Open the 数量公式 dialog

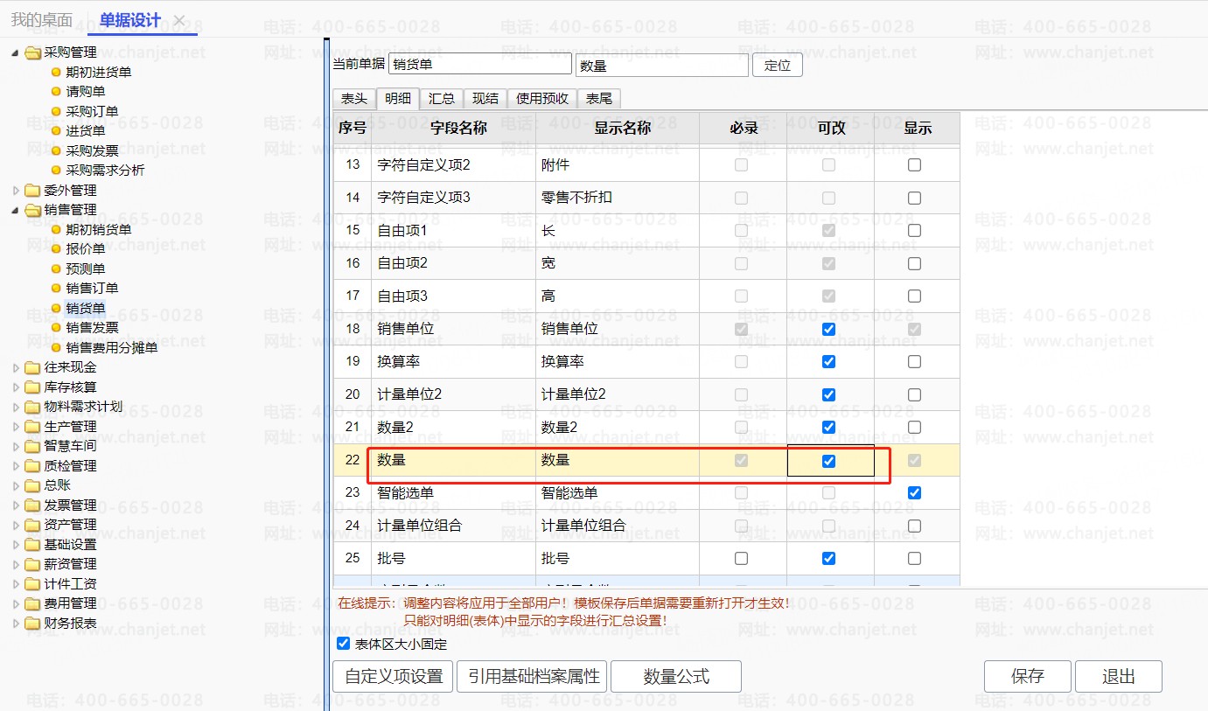coord(676,676)
